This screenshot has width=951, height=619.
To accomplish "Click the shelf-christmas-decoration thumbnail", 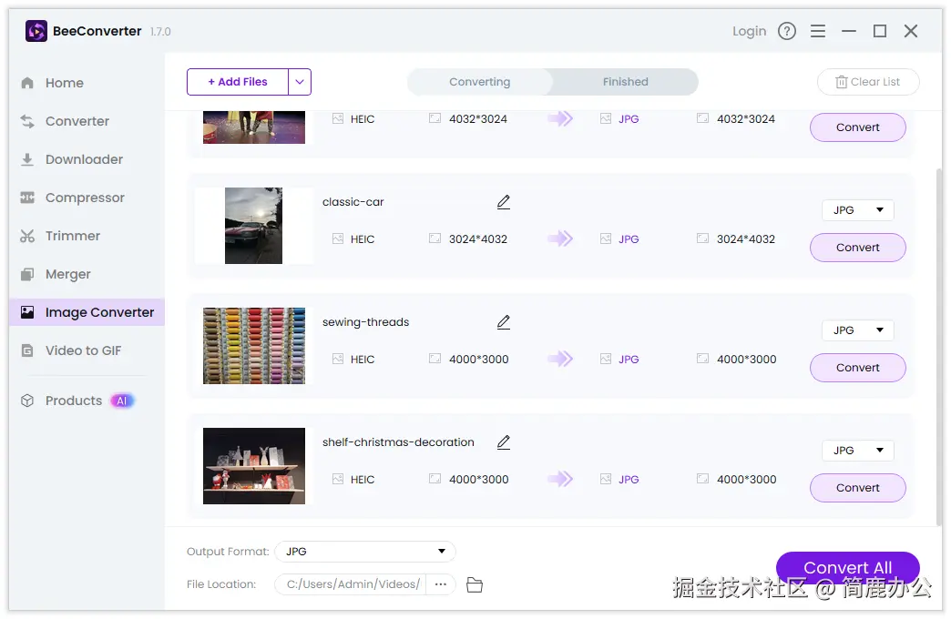I will [254, 465].
